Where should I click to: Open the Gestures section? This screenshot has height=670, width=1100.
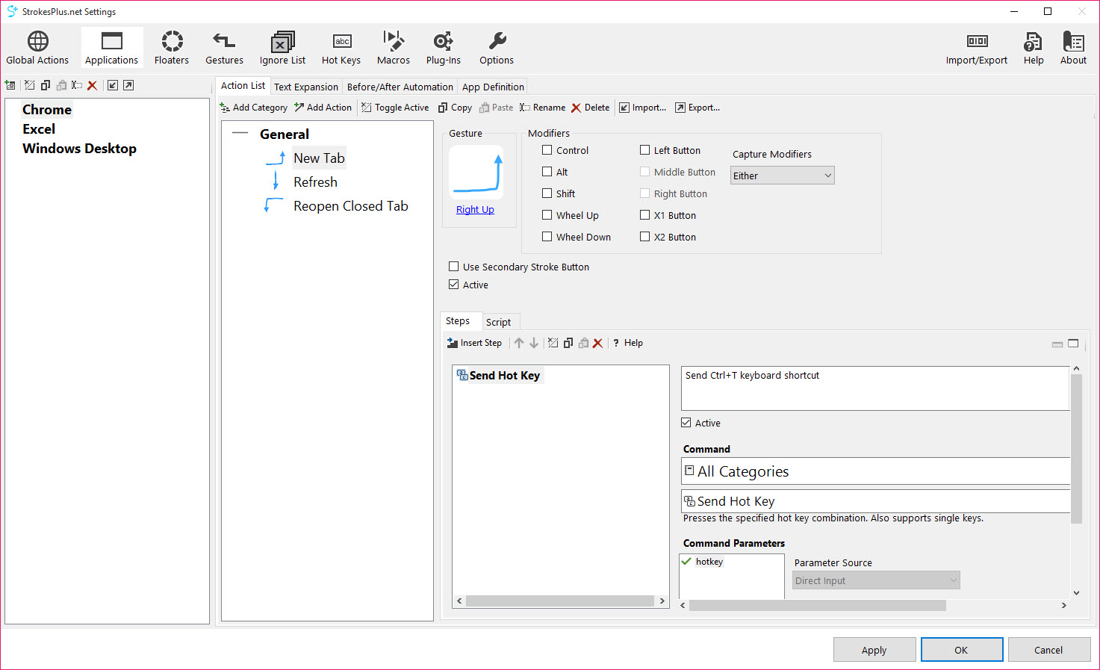[x=224, y=48]
